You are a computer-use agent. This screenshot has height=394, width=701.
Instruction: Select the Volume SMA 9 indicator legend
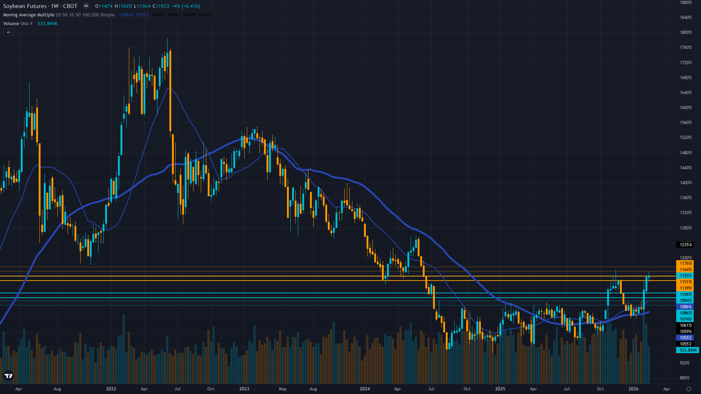[18, 24]
